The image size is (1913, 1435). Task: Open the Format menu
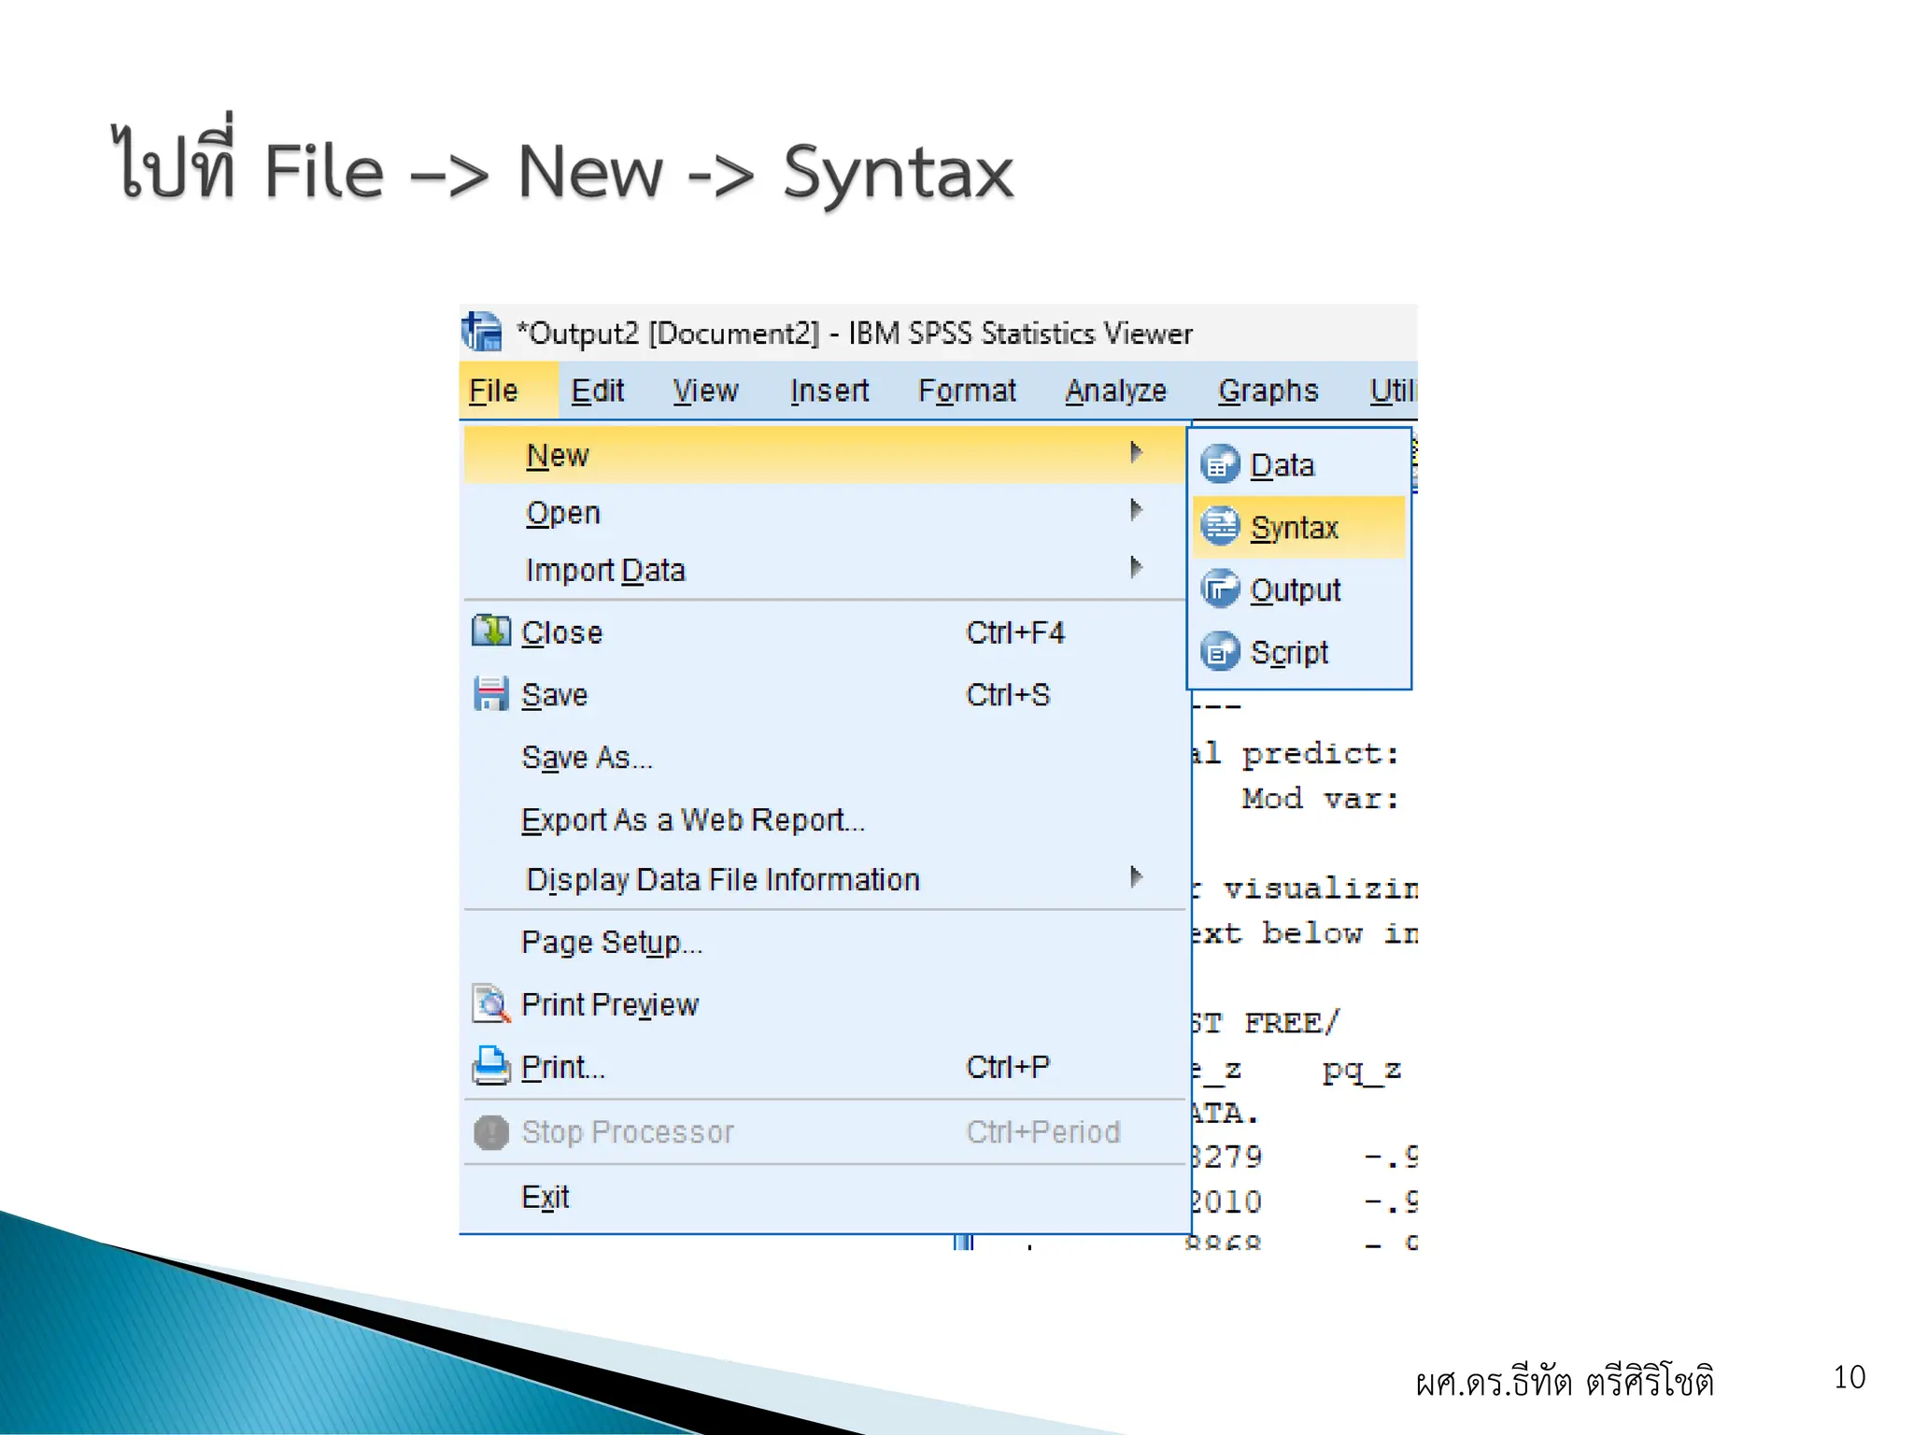(x=967, y=391)
